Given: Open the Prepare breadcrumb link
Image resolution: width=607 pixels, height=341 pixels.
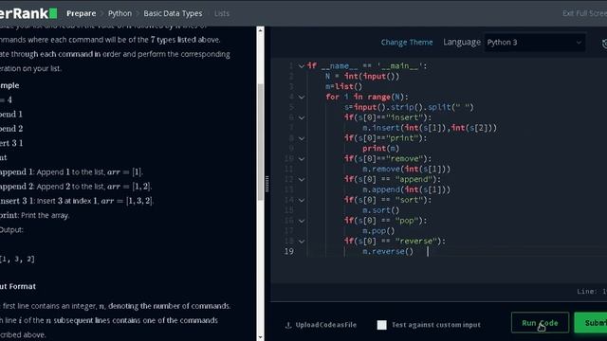Looking at the screenshot, I should click(x=81, y=13).
